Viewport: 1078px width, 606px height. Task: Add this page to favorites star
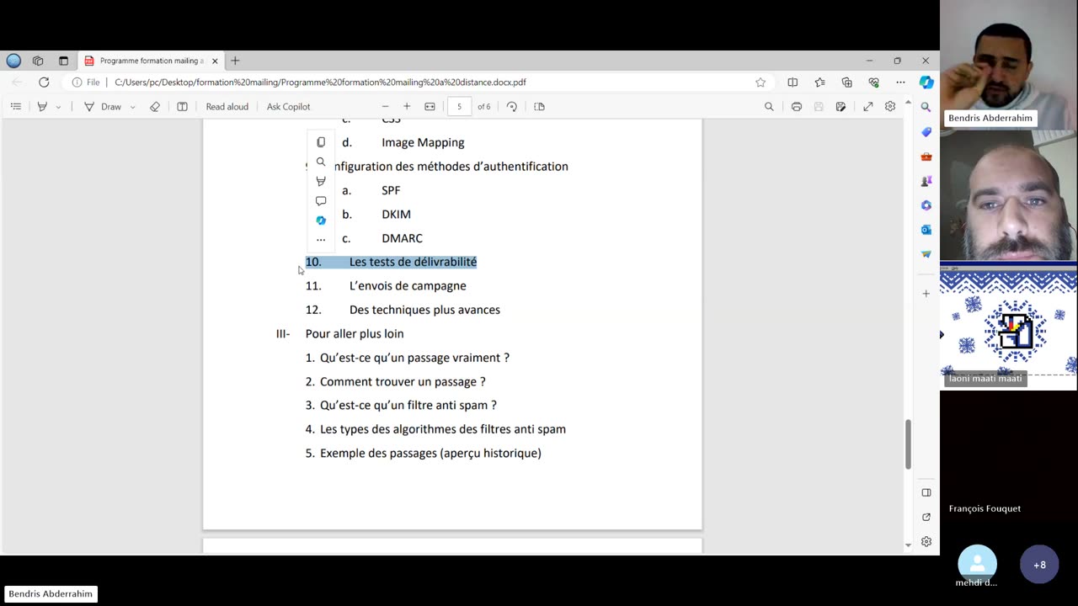tap(760, 82)
